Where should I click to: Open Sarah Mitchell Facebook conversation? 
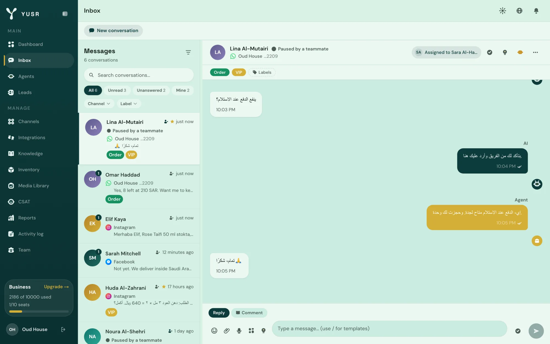click(139, 261)
